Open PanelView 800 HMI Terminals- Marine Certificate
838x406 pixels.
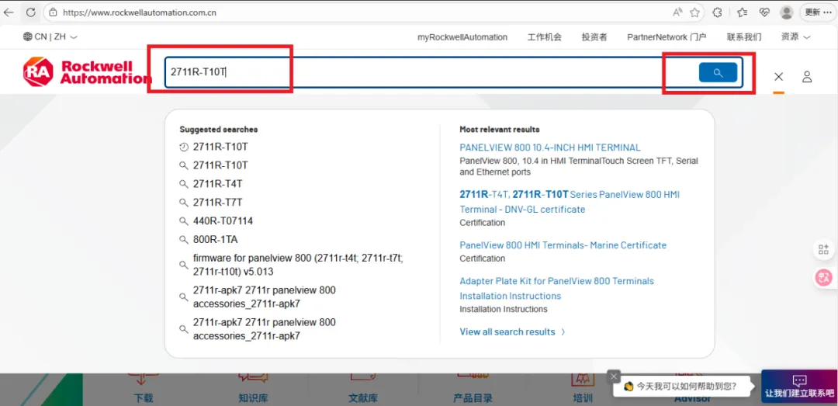tap(563, 245)
